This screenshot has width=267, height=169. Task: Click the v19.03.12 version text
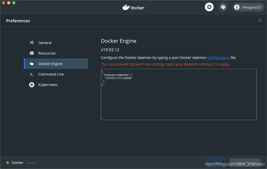pyautogui.click(x=110, y=50)
